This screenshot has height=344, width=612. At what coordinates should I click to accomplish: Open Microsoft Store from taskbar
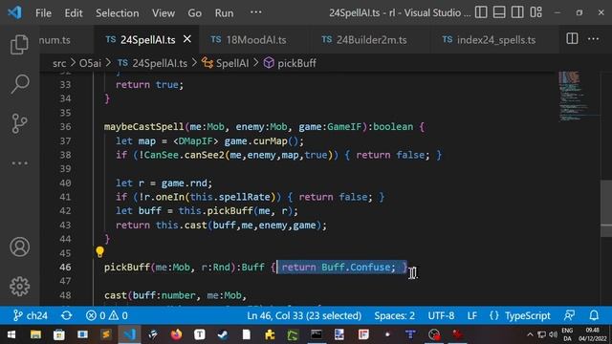[59, 334]
